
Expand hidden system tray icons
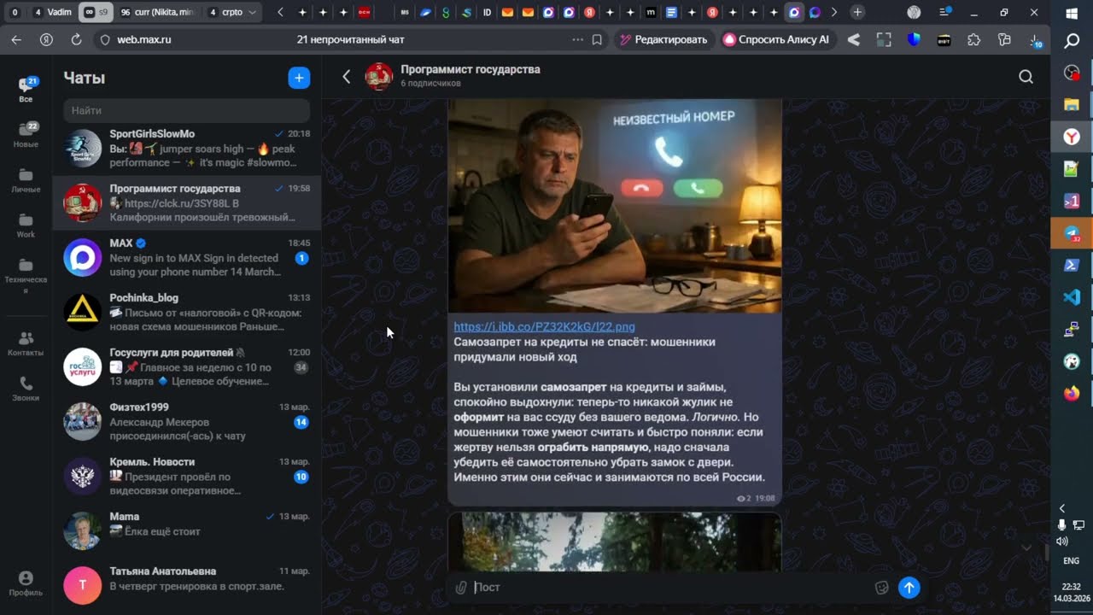[x=1061, y=508]
